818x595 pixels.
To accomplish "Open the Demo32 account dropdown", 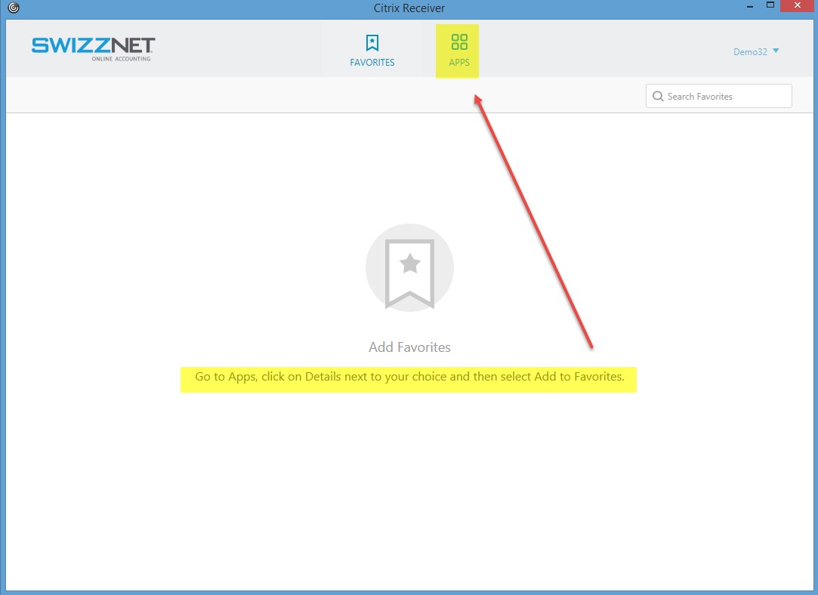I will [756, 51].
